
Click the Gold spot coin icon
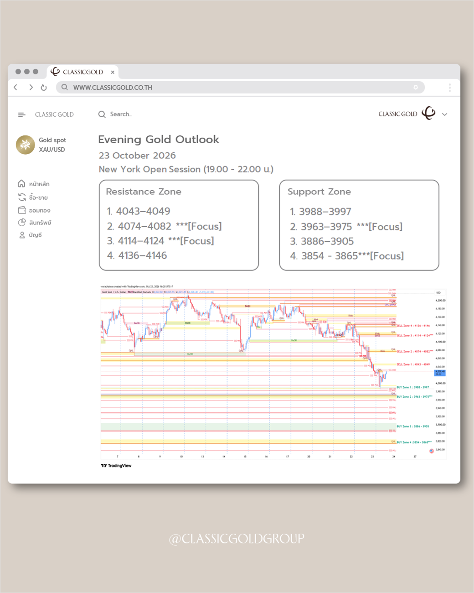[x=26, y=145]
